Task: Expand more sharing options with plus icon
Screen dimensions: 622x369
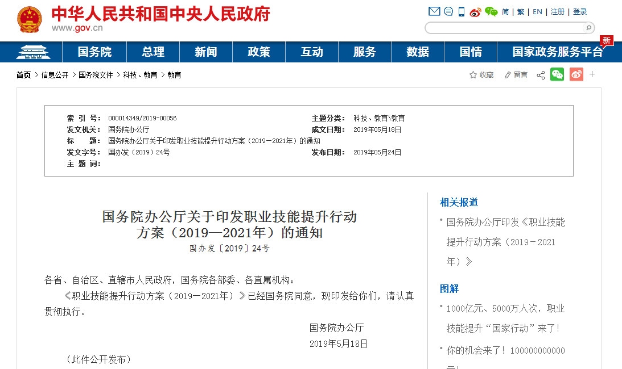Action: pyautogui.click(x=592, y=74)
